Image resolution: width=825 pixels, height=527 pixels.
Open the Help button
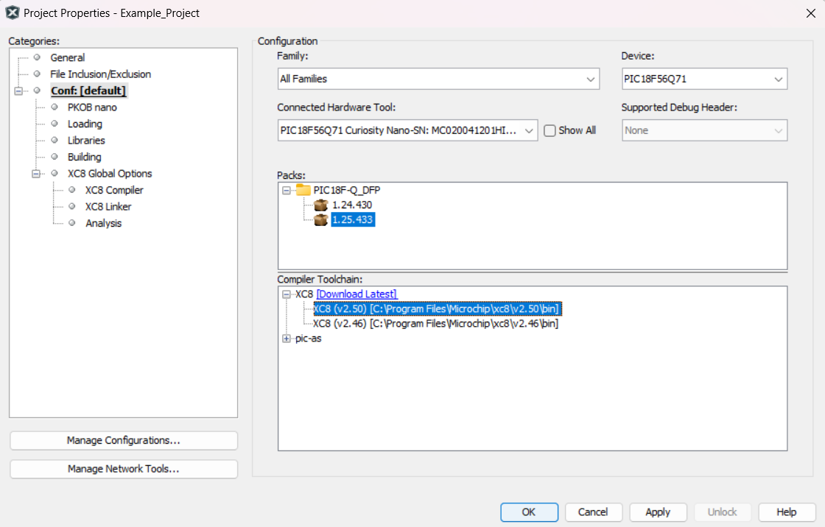pyautogui.click(x=787, y=512)
